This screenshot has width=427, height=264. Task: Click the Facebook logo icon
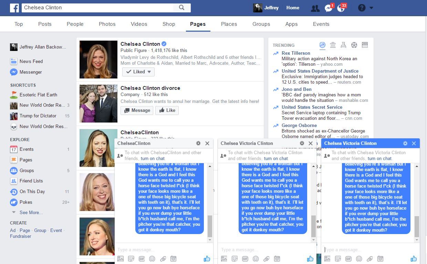pyautogui.click(x=14, y=8)
